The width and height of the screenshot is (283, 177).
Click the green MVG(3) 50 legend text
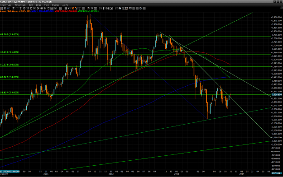pos(88,11)
